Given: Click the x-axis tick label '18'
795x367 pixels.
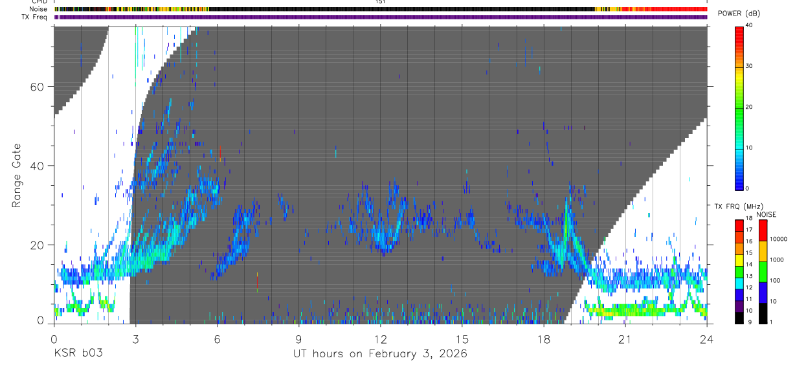Looking at the screenshot, I should click(x=543, y=339).
